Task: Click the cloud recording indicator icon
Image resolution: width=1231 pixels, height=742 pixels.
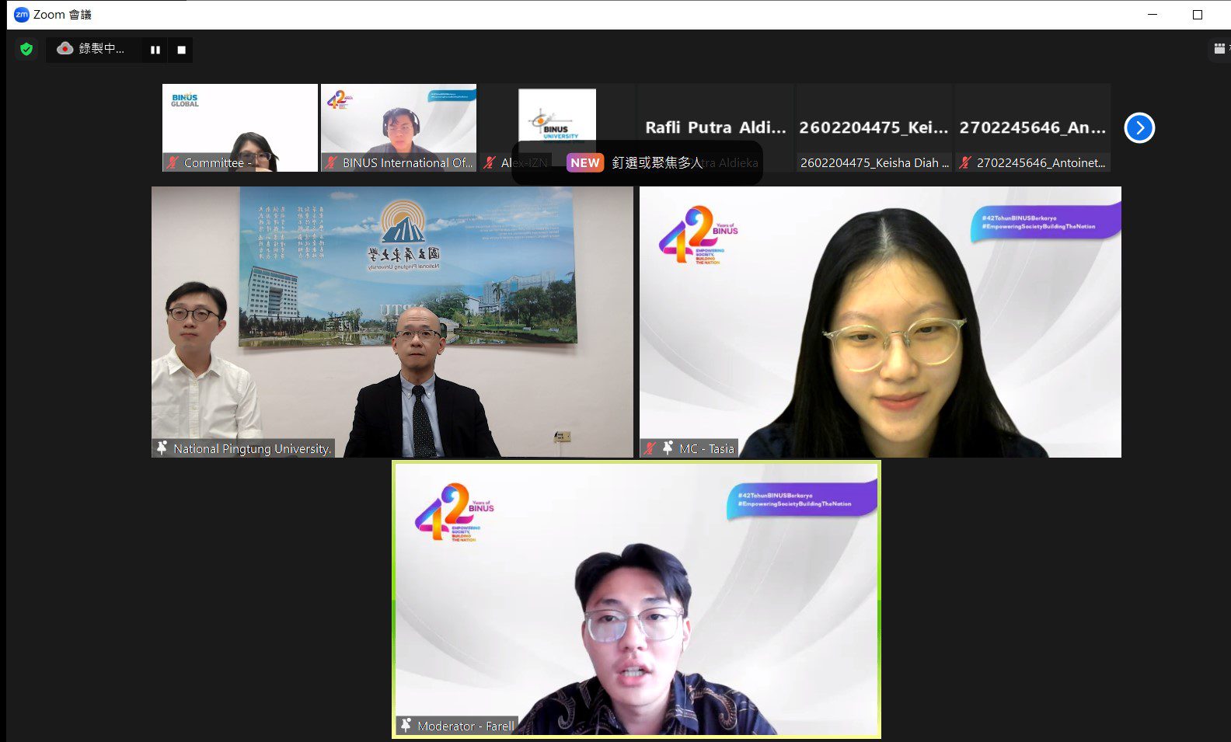Action: point(65,49)
